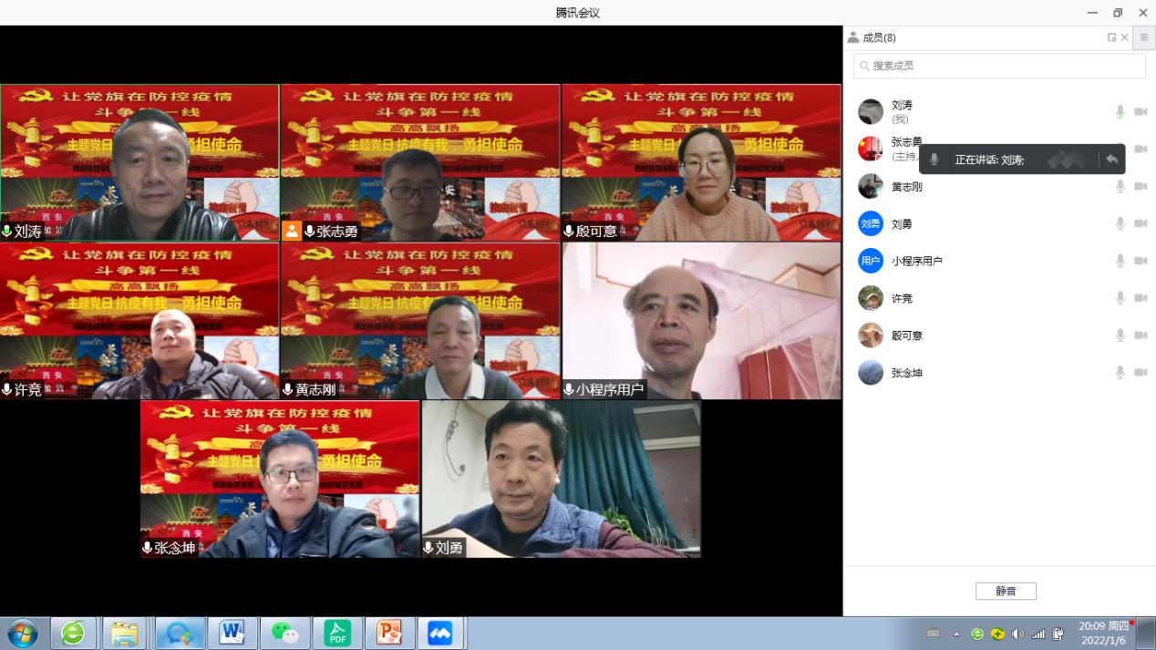
Task: Toggle 黄志刚's camera icon in member list
Action: coord(1141,187)
